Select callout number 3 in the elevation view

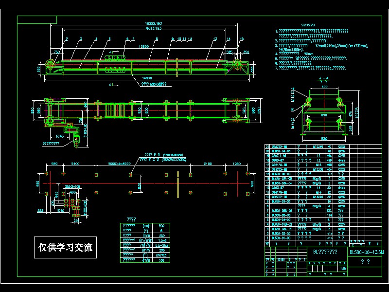point(81,39)
